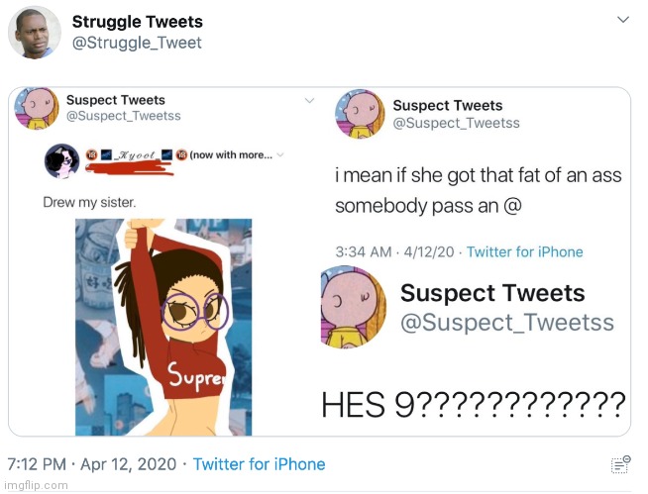
Task: Open the red-sweater sister drawing image
Action: click(x=163, y=327)
